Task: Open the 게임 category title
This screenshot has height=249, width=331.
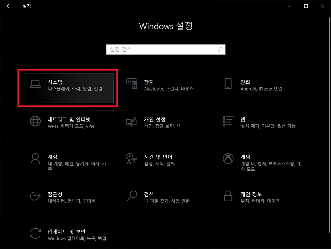Action: tap(245, 157)
